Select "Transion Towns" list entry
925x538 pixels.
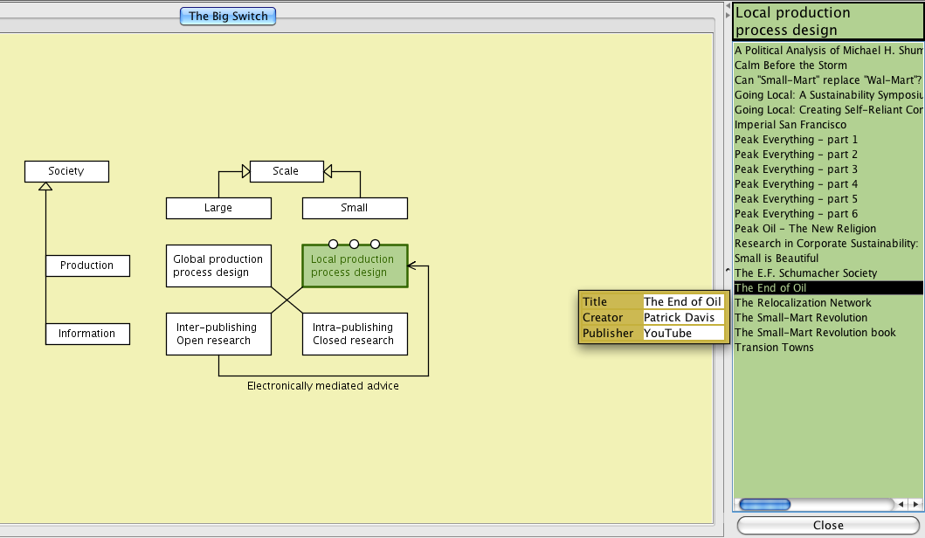tap(774, 348)
